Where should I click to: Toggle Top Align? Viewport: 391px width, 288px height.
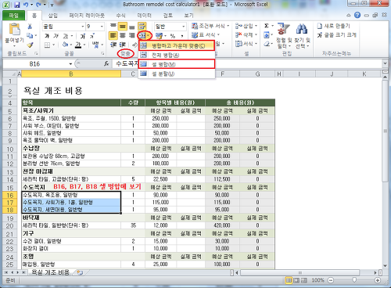pos(113,26)
